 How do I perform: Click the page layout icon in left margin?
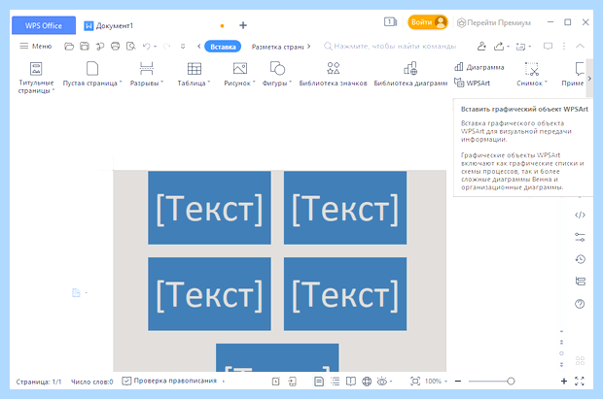click(x=76, y=292)
